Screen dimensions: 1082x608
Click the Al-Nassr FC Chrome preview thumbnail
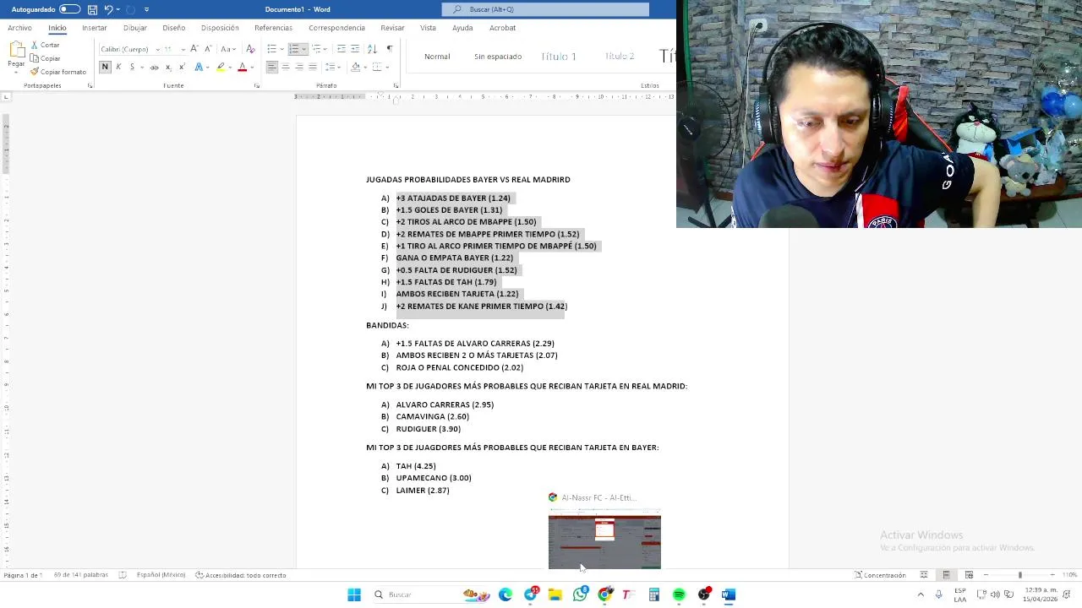pos(604,540)
